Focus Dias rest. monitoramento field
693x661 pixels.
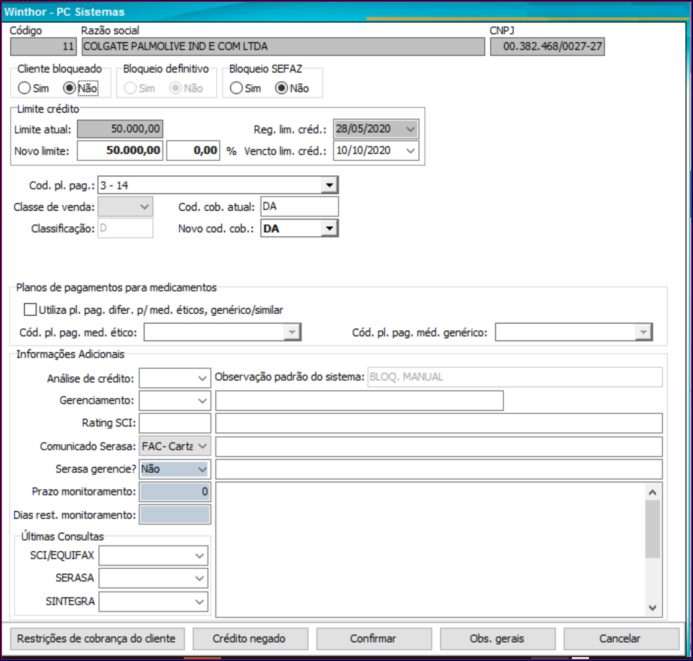[175, 515]
